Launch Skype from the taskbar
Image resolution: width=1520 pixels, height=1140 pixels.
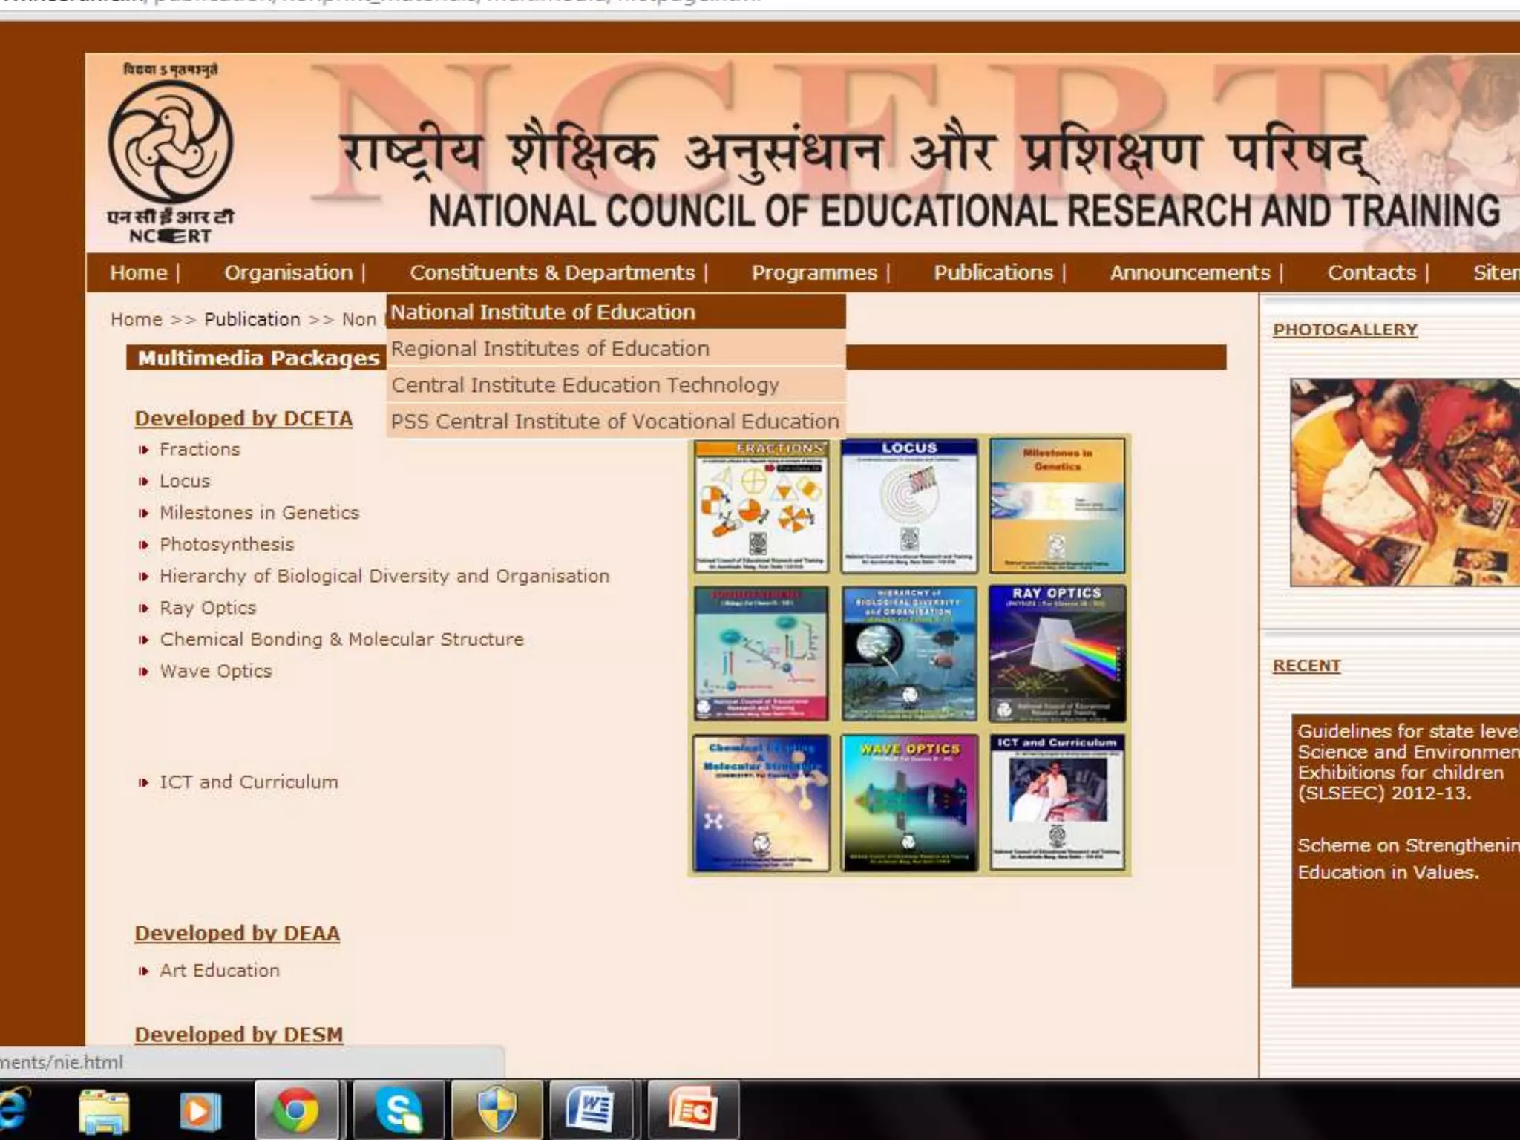[x=399, y=1110]
